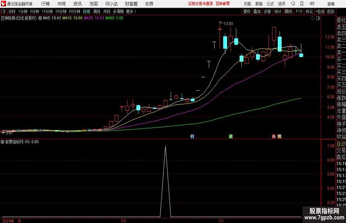Click the 证券交易未登录 login link

point(200,4)
